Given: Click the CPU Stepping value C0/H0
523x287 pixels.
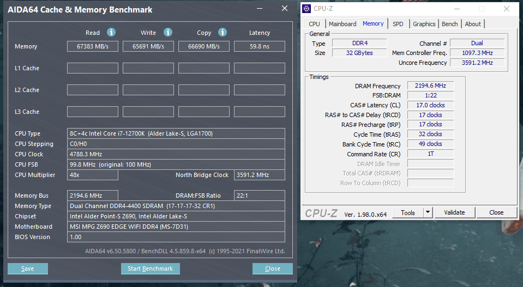Looking at the screenshot, I should click(176, 144).
